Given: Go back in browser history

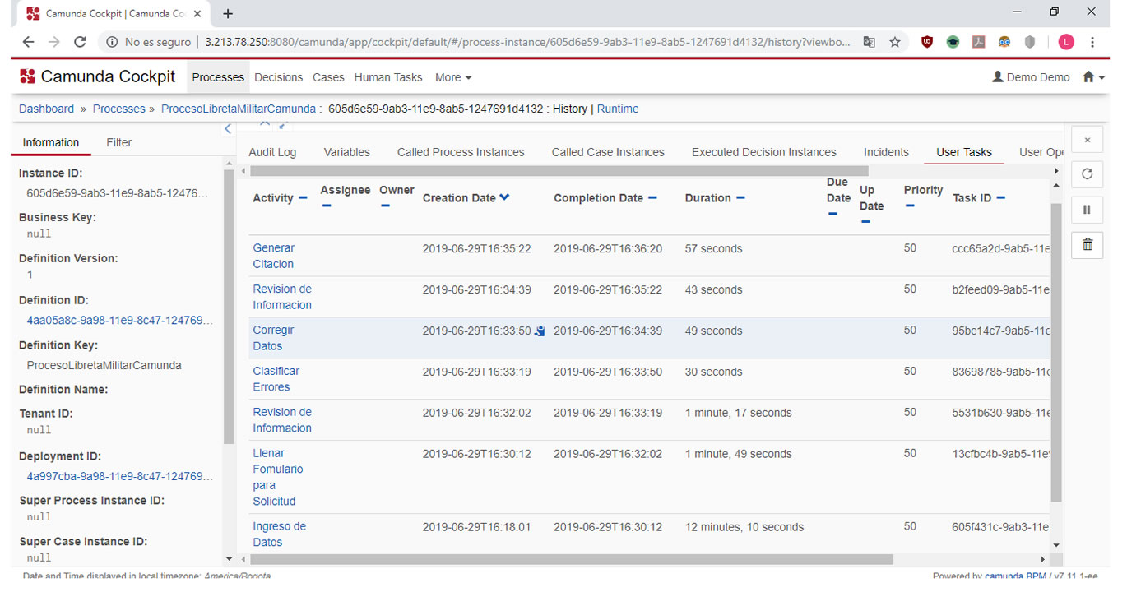Looking at the screenshot, I should [x=29, y=42].
